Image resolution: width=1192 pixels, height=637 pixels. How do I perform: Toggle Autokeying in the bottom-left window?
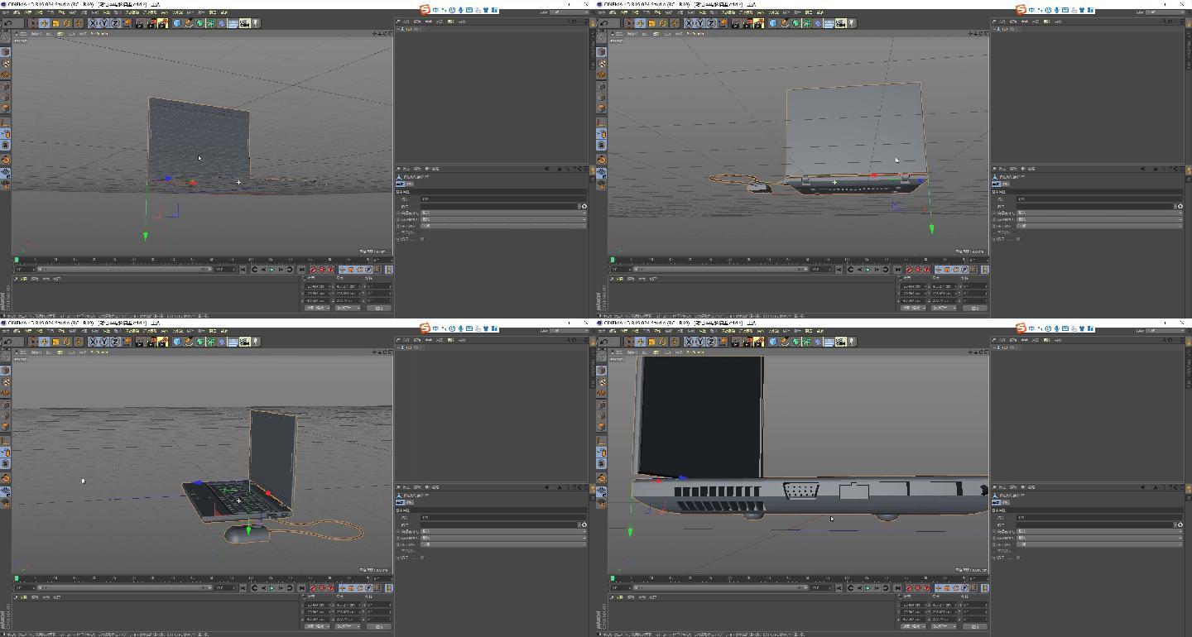click(322, 588)
